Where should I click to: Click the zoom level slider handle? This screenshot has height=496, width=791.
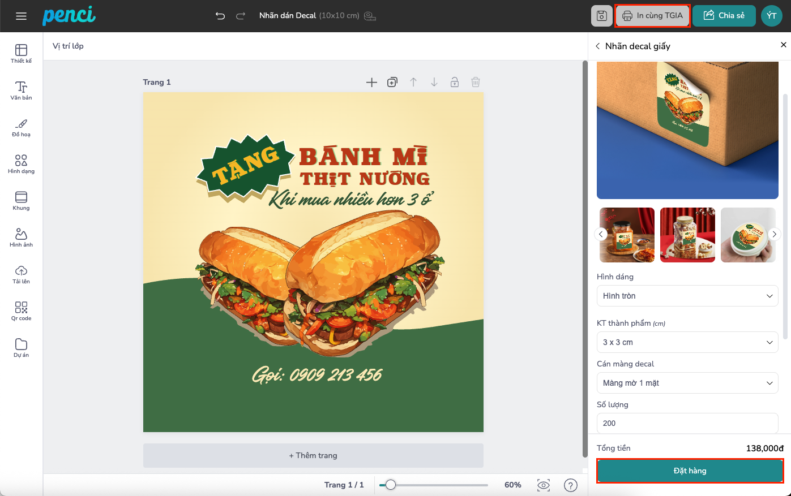pos(391,485)
